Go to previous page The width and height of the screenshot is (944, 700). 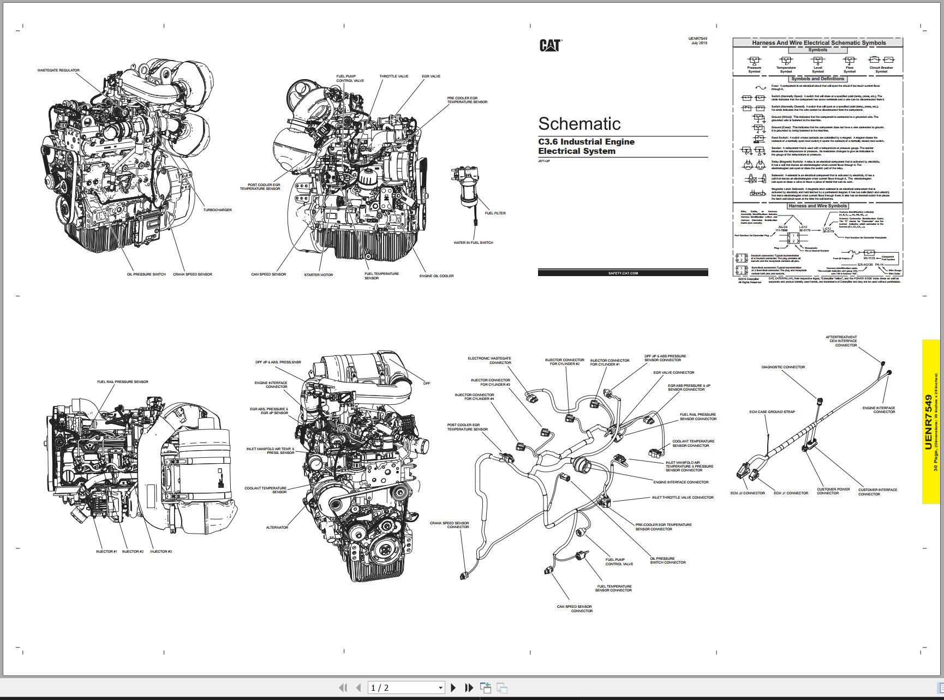pos(359,688)
